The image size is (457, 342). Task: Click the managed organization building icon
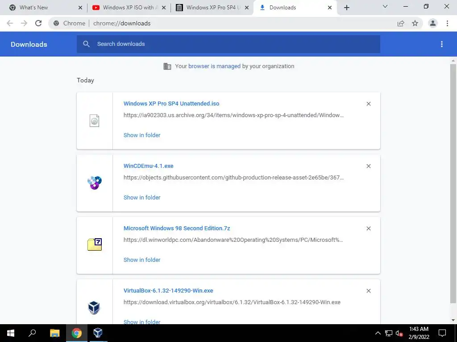pos(167,66)
